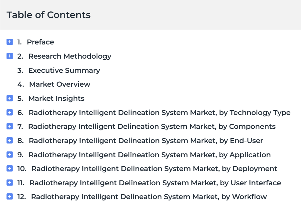This screenshot has width=301, height=202.
Task: Click plus icon next to by Application
Action: click(x=10, y=155)
